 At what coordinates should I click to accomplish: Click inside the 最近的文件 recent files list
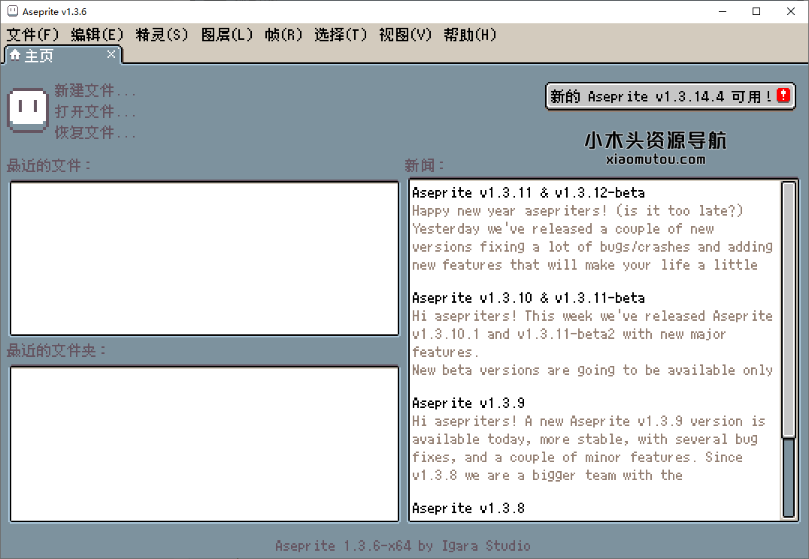point(205,258)
